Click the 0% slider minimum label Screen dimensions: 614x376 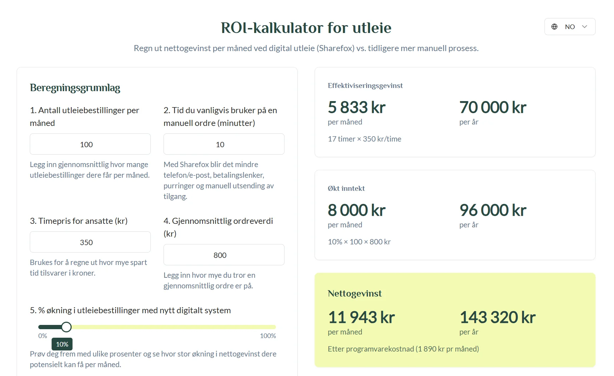point(43,336)
